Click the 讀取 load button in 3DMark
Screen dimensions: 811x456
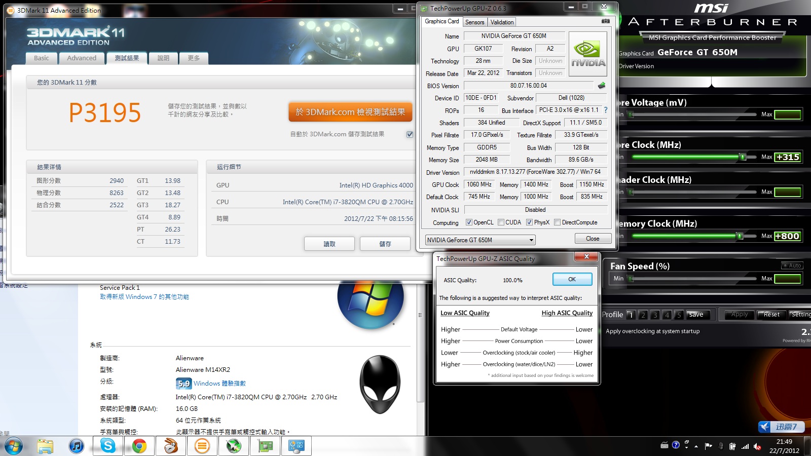point(329,244)
